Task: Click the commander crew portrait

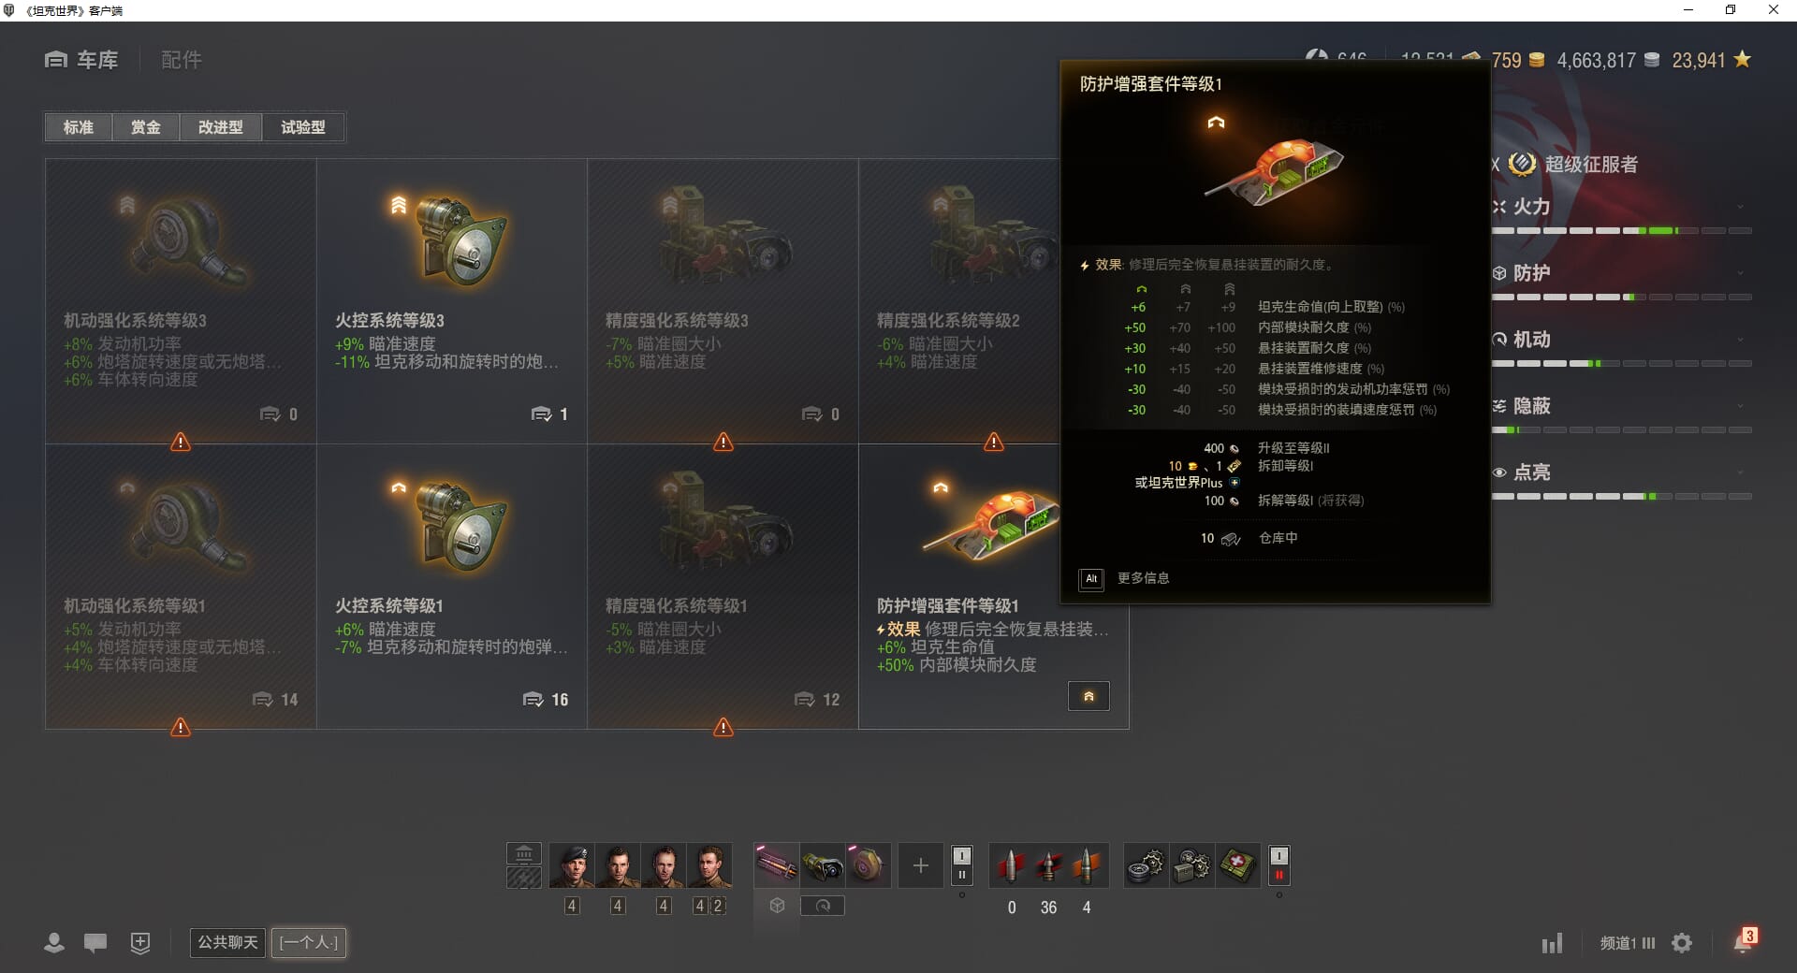Action: 572,865
